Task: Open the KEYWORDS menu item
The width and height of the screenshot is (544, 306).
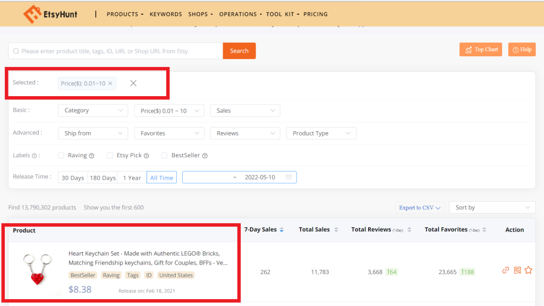Action: pyautogui.click(x=165, y=14)
